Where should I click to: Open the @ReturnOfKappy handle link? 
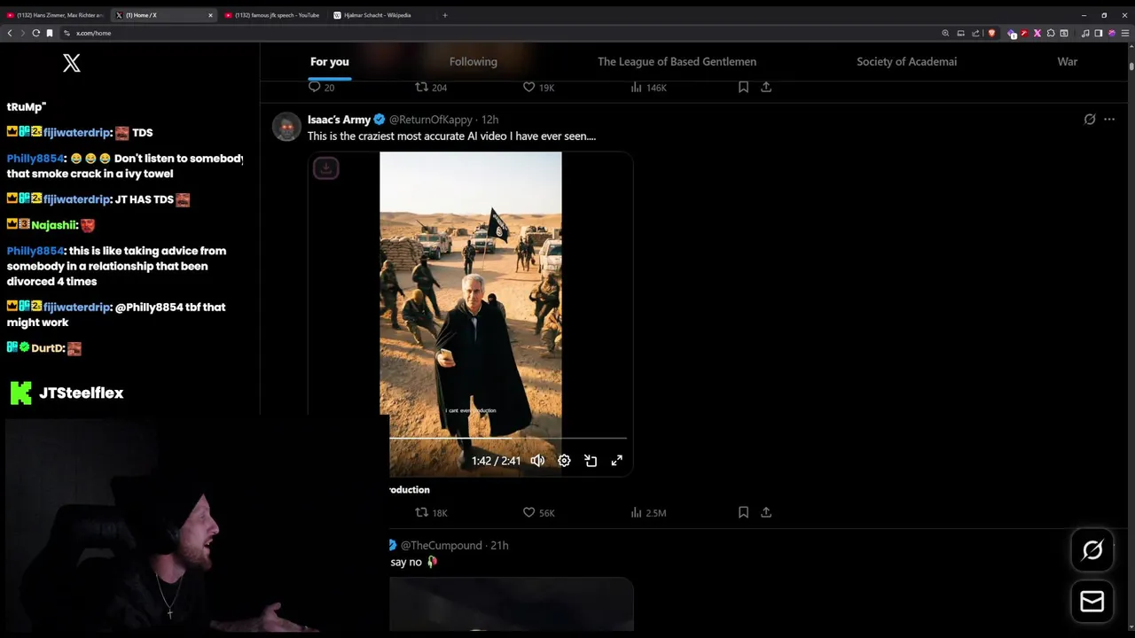tap(430, 119)
